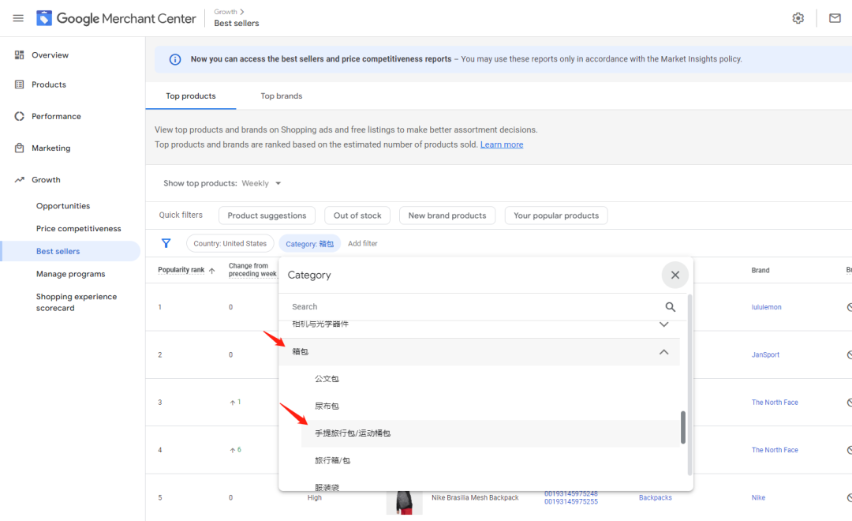Open the Weekly top products dropdown
The image size is (852, 521).
(261, 183)
